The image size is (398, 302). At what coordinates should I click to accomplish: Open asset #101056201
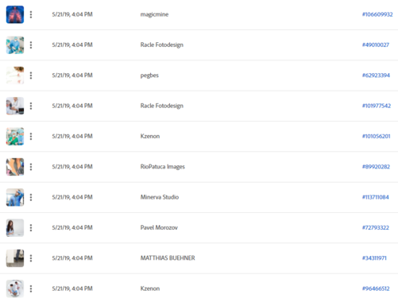[x=376, y=137]
